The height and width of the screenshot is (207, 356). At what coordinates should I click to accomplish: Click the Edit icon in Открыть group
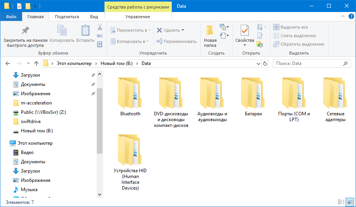[x=260, y=36]
